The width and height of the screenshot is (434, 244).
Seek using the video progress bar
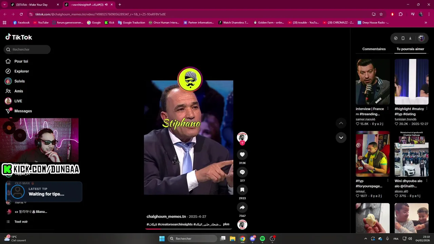(189, 229)
